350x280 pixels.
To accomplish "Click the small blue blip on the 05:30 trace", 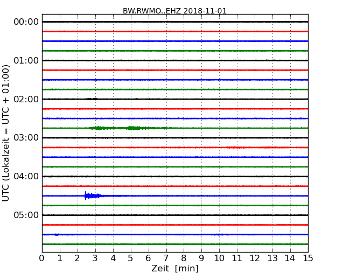I will 57,235.
